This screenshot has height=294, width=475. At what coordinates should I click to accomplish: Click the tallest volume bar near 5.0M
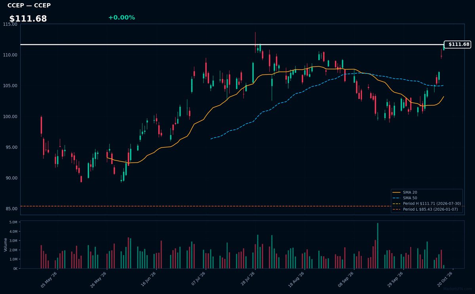coord(378,246)
